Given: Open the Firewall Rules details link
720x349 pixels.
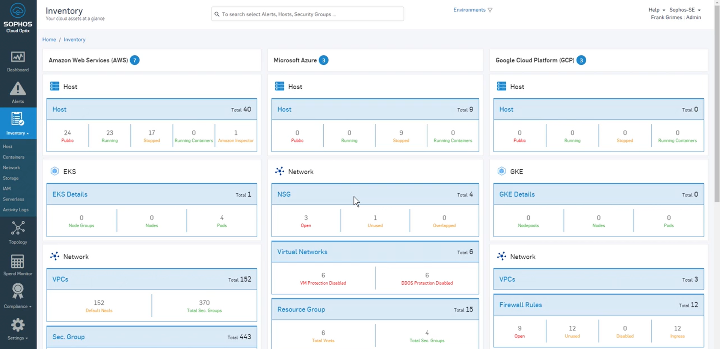Looking at the screenshot, I should click(520, 305).
